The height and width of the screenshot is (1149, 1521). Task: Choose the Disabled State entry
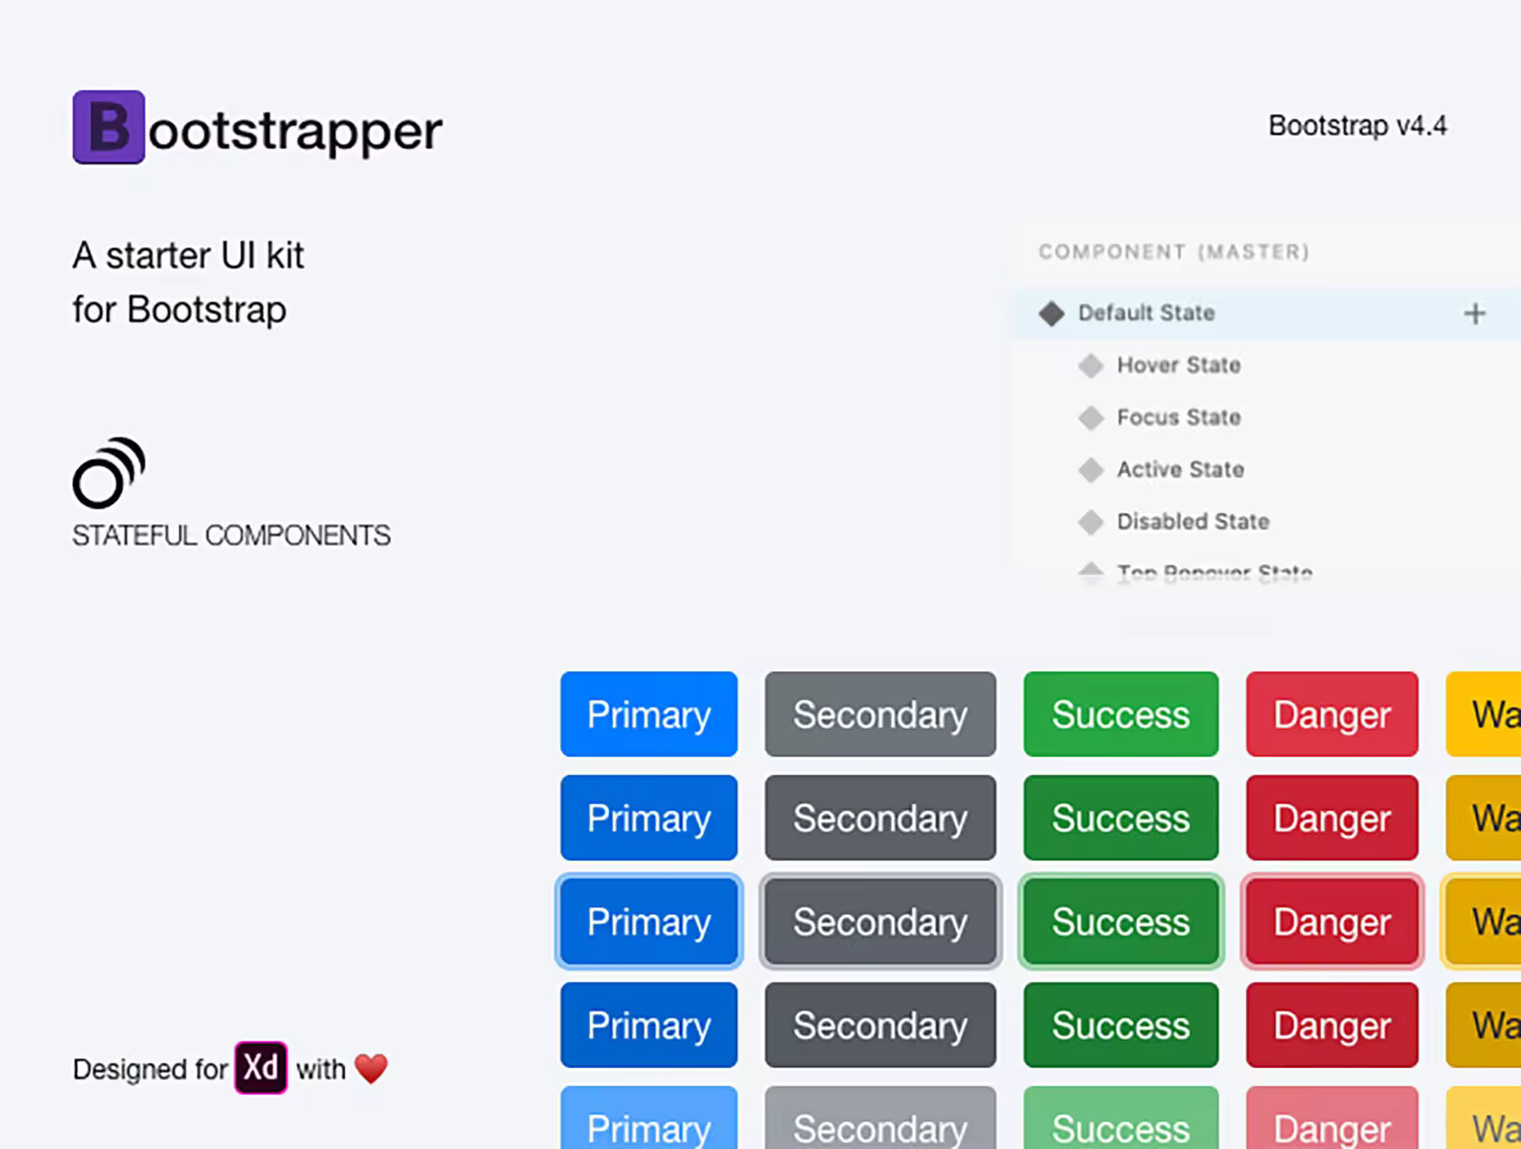pyautogui.click(x=1193, y=521)
